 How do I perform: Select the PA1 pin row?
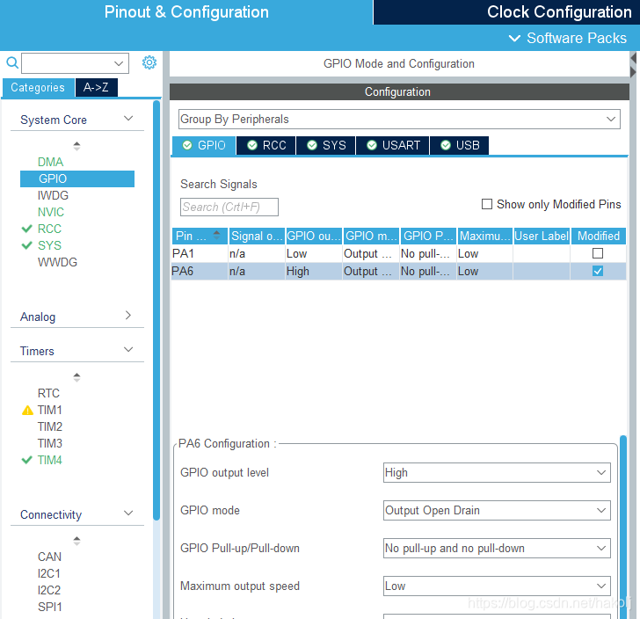click(x=399, y=253)
